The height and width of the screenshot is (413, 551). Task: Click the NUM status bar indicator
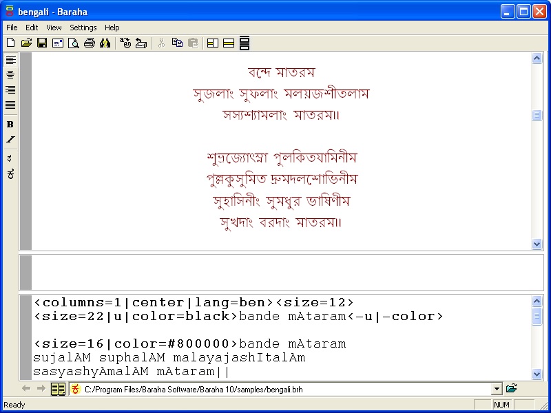click(x=501, y=405)
